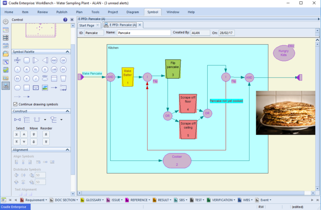Open the Diagram menu
The height and width of the screenshot is (210, 321).
(x=132, y=12)
